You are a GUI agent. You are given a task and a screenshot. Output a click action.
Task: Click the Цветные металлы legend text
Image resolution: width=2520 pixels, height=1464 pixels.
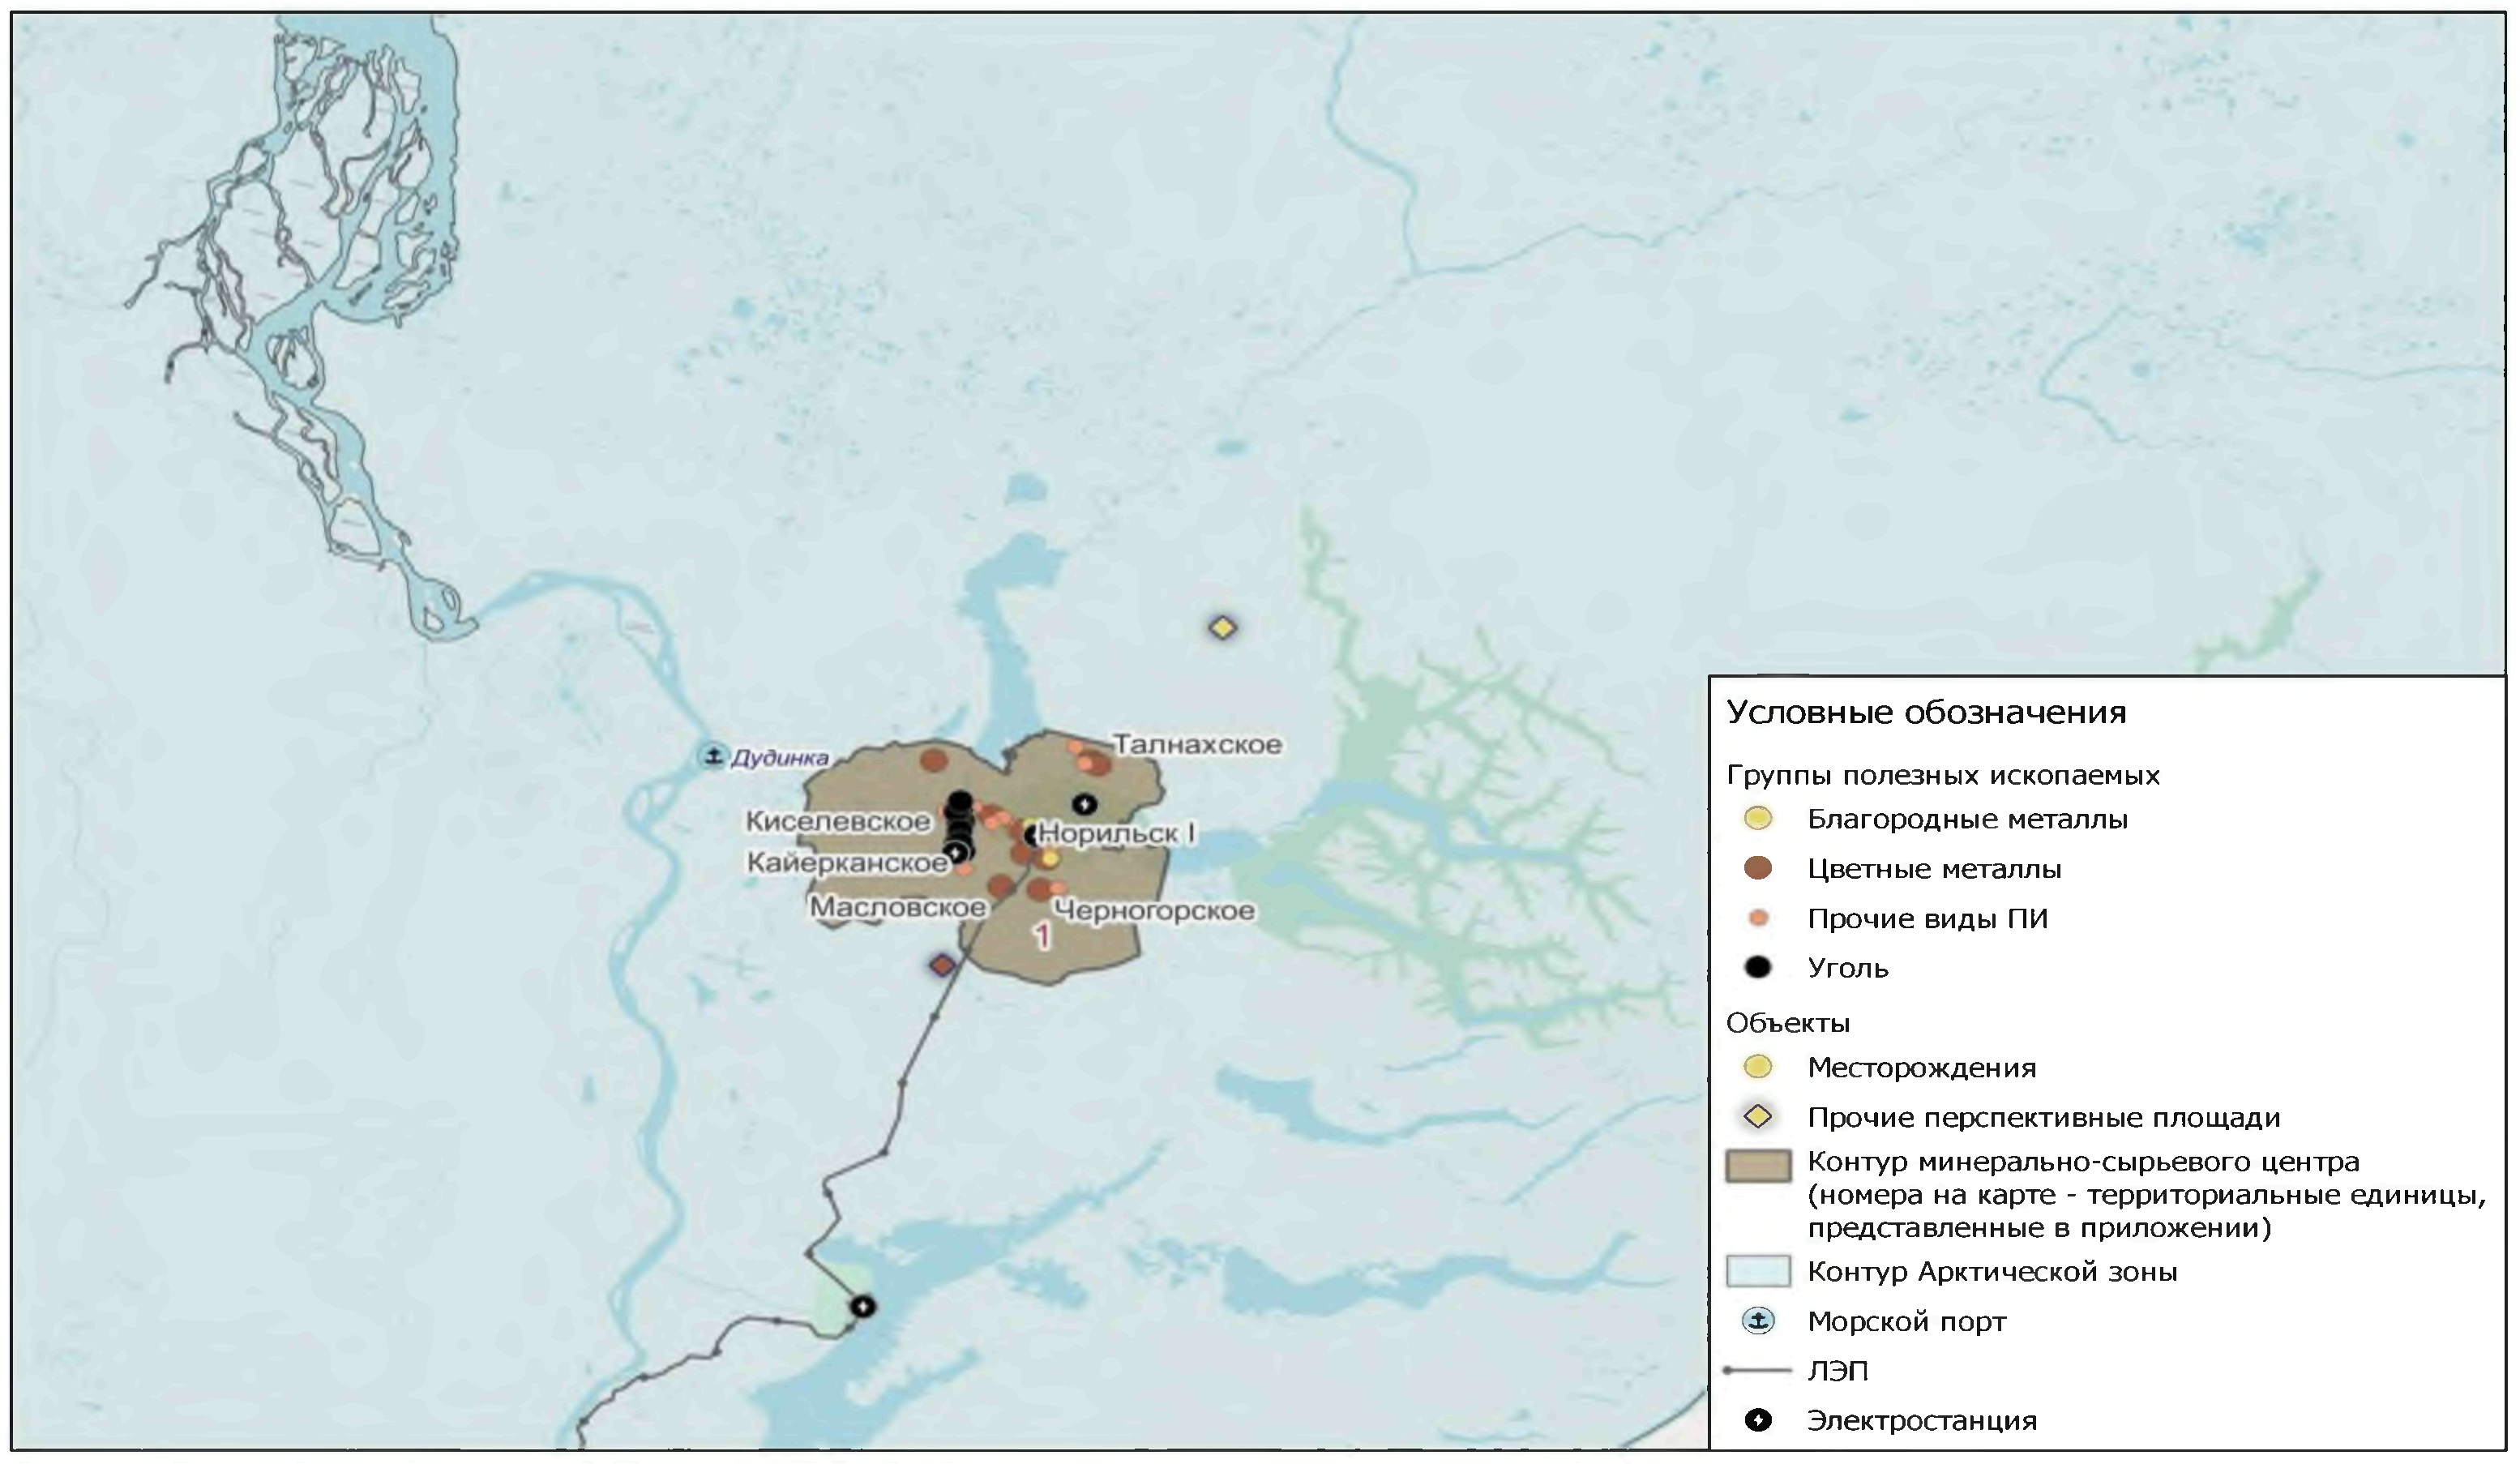pyautogui.click(x=1934, y=869)
